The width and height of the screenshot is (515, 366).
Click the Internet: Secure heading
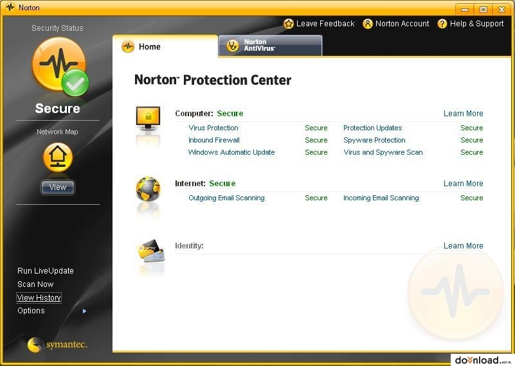tap(205, 184)
